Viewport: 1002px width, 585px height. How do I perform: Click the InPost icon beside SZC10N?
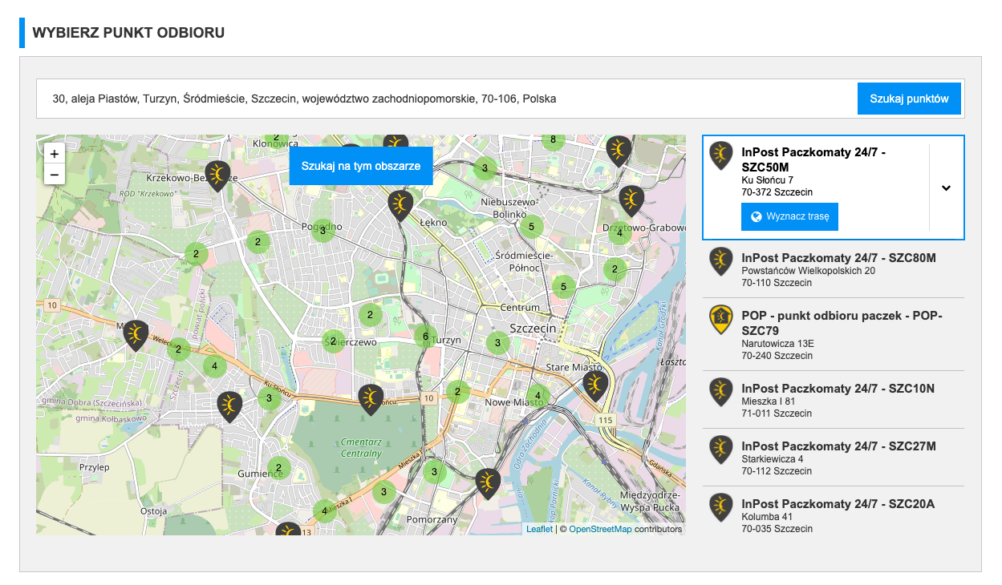click(x=721, y=392)
